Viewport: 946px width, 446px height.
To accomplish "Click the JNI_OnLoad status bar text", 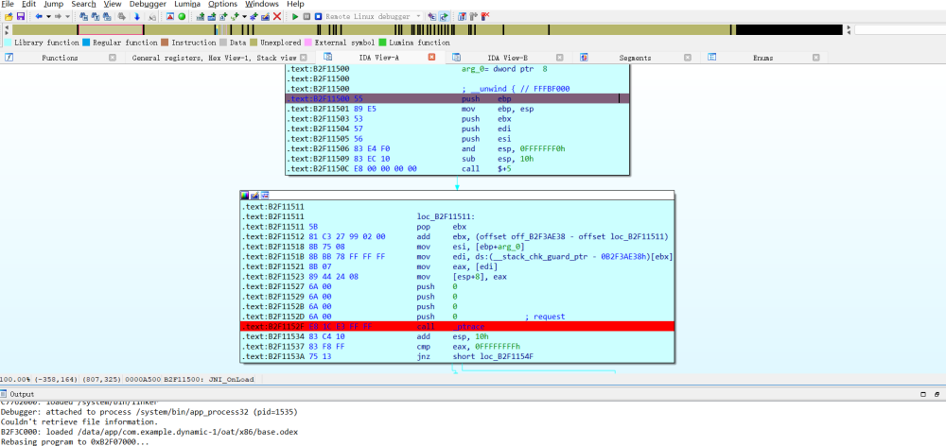I will [x=232, y=380].
